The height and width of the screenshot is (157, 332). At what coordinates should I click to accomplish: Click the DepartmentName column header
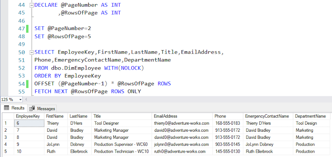pyautogui.click(x=311, y=116)
